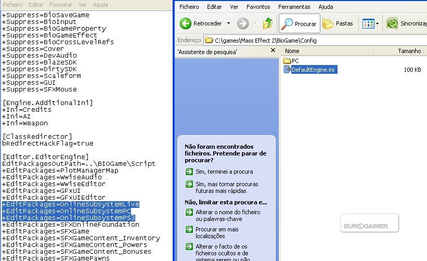This screenshot has height=261, width=427.
Task: Click the Sincronizar folder sync icon
Action: tap(392, 23)
